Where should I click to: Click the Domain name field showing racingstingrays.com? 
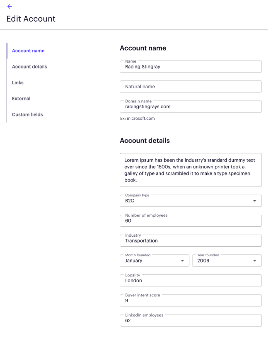click(x=191, y=107)
